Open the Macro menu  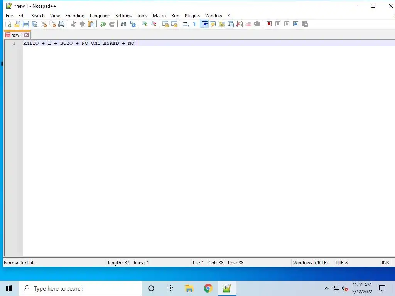tap(159, 15)
